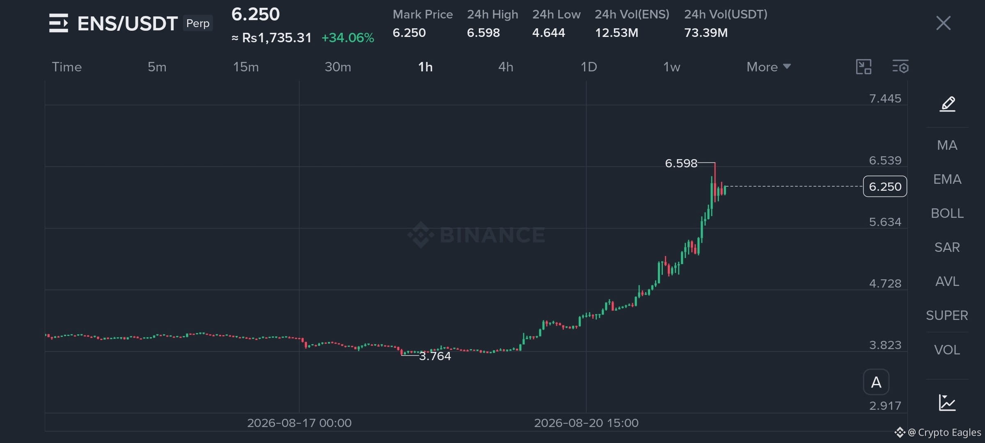Image resolution: width=985 pixels, height=443 pixels.
Task: Click the 2026-08-17 00:00 time label
Action: coord(299,423)
